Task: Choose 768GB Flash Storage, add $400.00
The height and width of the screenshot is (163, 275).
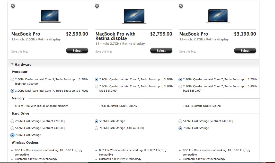Action: tap(96, 128)
